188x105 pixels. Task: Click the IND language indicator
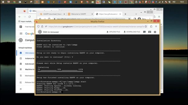(x=174, y=2)
